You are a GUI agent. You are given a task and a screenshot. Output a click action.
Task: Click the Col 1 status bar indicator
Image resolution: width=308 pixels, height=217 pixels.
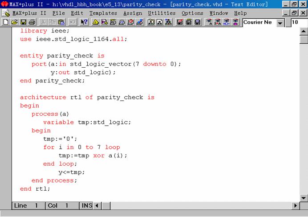pyautogui.click(x=62, y=205)
